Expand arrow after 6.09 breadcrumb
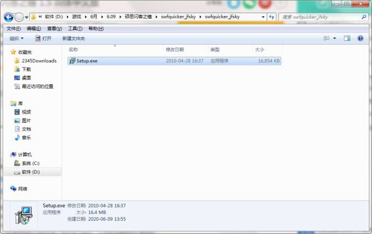 point(120,17)
